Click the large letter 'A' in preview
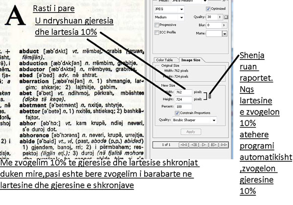This screenshot has height=205, width=293. [x=15, y=16]
